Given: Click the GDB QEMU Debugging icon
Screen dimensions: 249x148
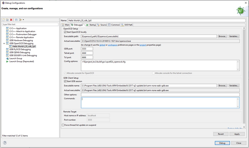Looking at the screenshot, I should [x=7, y=53].
